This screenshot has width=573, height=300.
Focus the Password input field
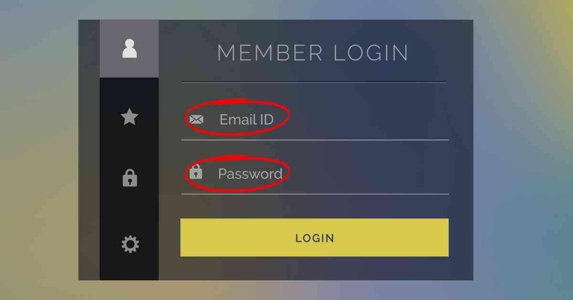coord(315,173)
